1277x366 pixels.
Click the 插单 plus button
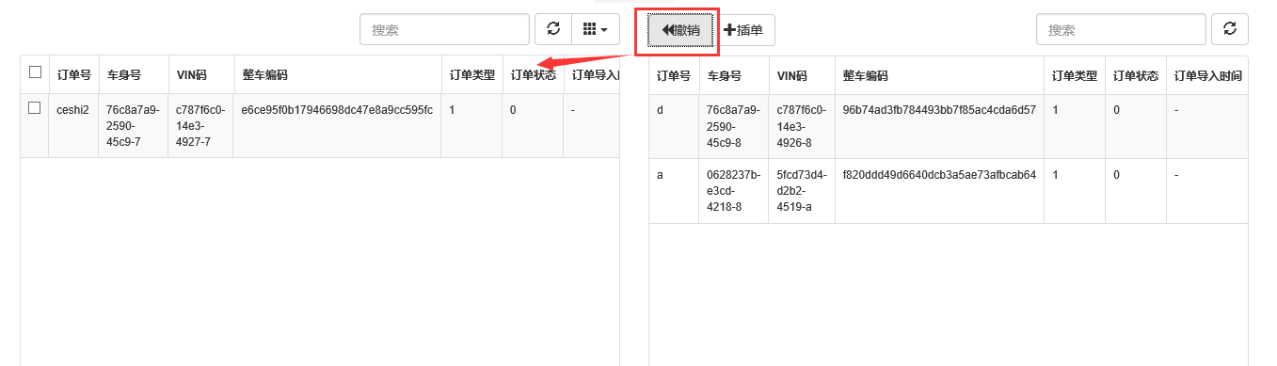[x=743, y=30]
